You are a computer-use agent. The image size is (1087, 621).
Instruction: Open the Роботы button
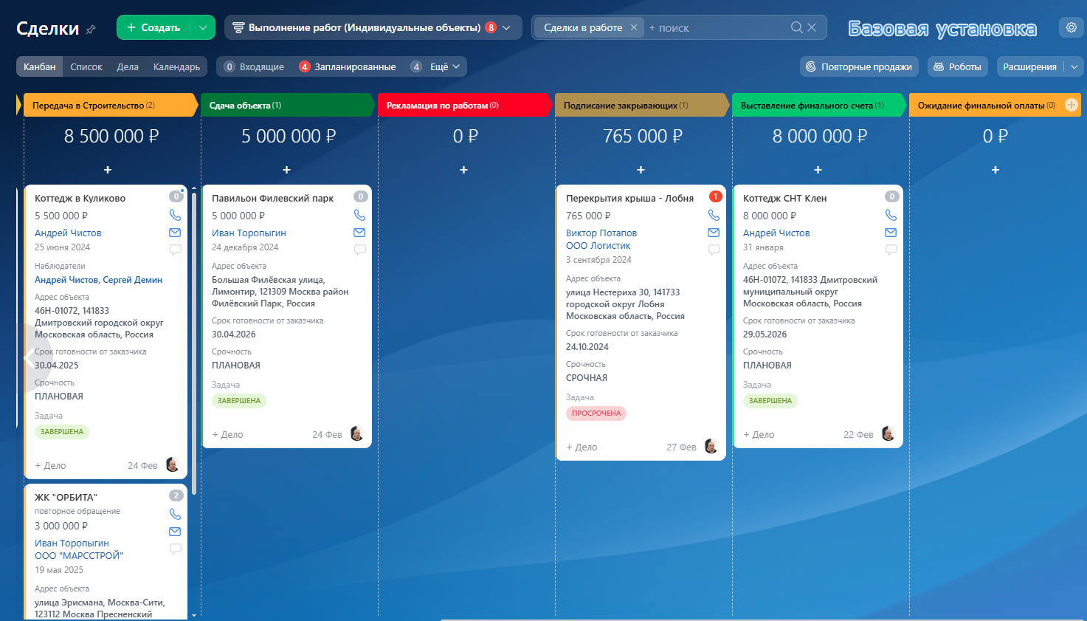[958, 66]
